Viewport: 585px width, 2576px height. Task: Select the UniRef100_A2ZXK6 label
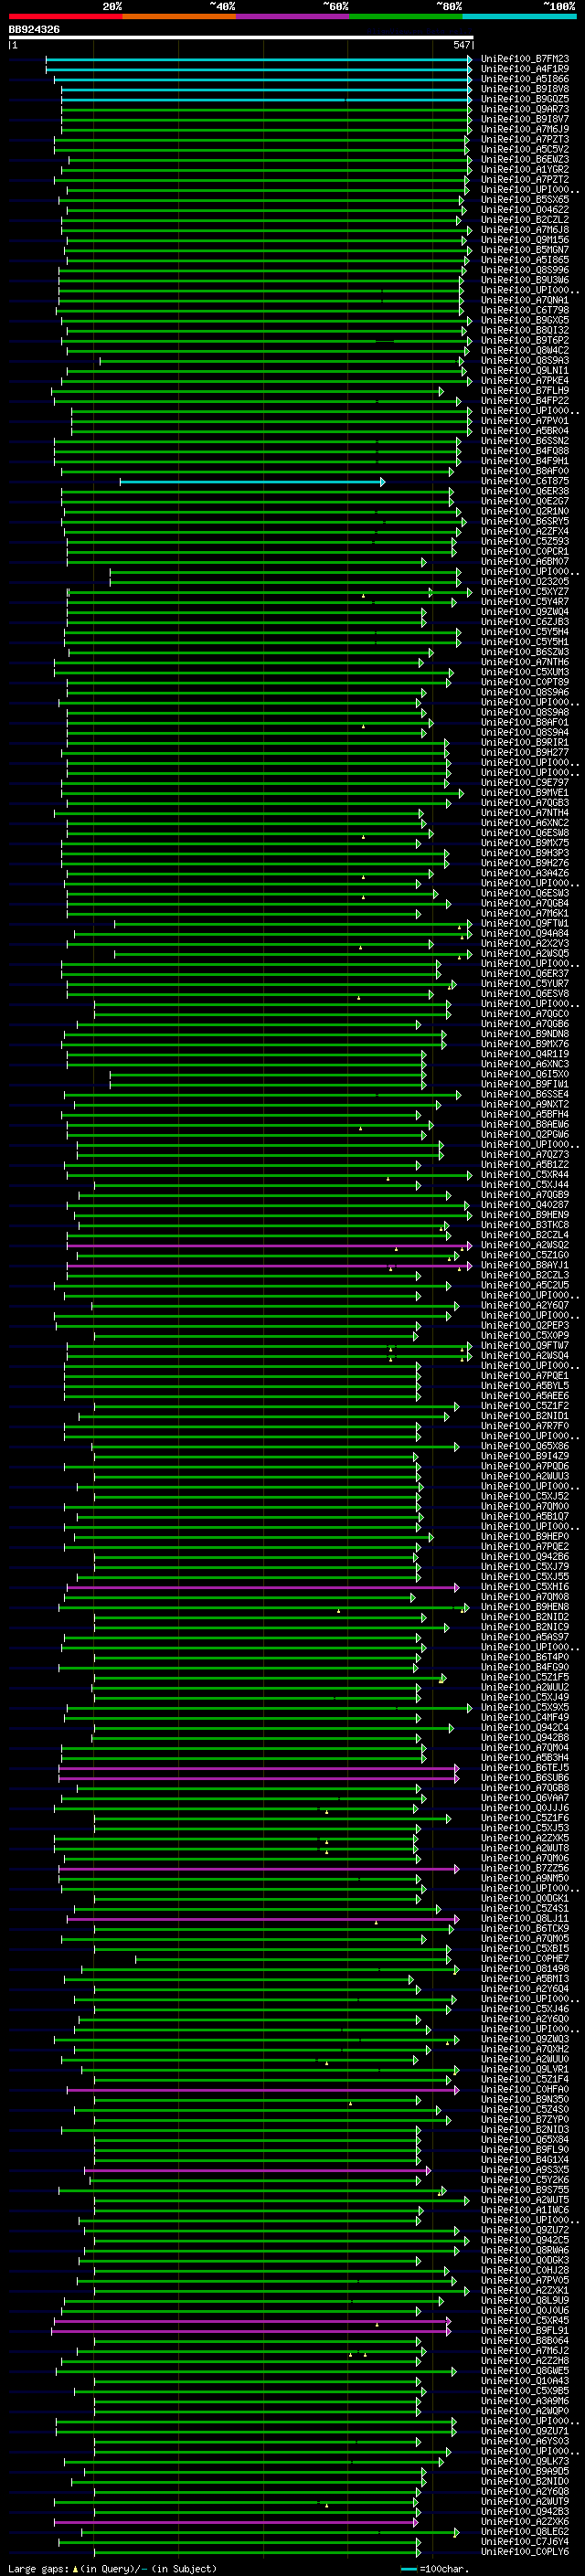click(524, 2522)
